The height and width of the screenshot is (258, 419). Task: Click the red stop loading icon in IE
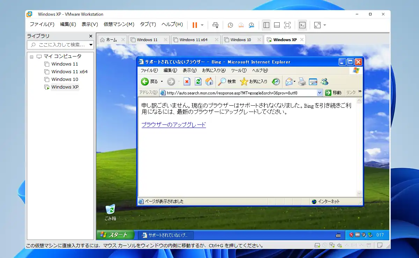pyautogui.click(x=187, y=82)
